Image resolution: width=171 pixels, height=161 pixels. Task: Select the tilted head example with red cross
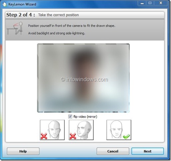point(81,130)
